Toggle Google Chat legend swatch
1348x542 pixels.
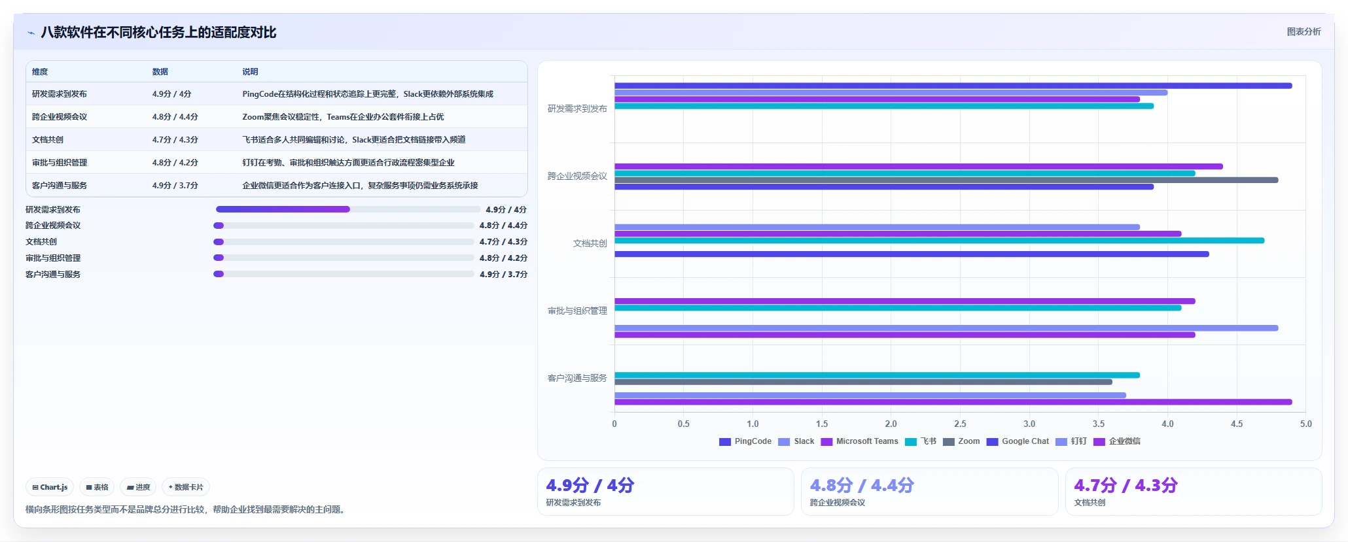pos(992,442)
